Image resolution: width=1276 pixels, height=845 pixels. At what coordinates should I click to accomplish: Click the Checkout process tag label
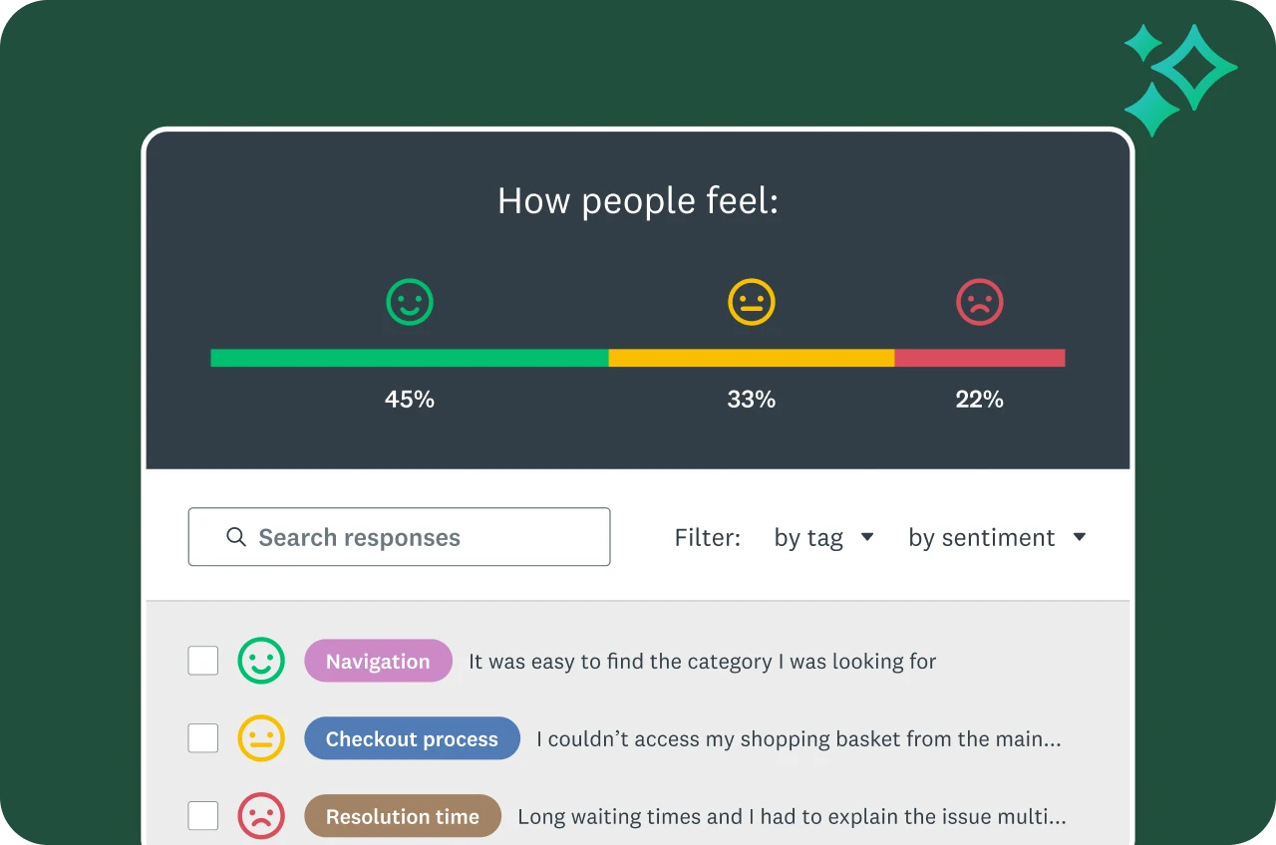tap(412, 738)
